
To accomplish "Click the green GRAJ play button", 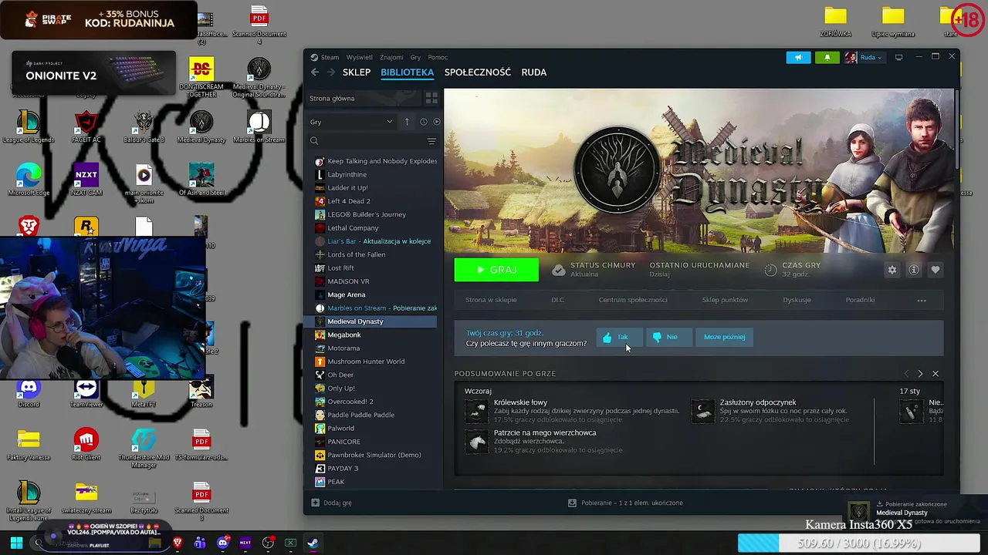I will [496, 270].
